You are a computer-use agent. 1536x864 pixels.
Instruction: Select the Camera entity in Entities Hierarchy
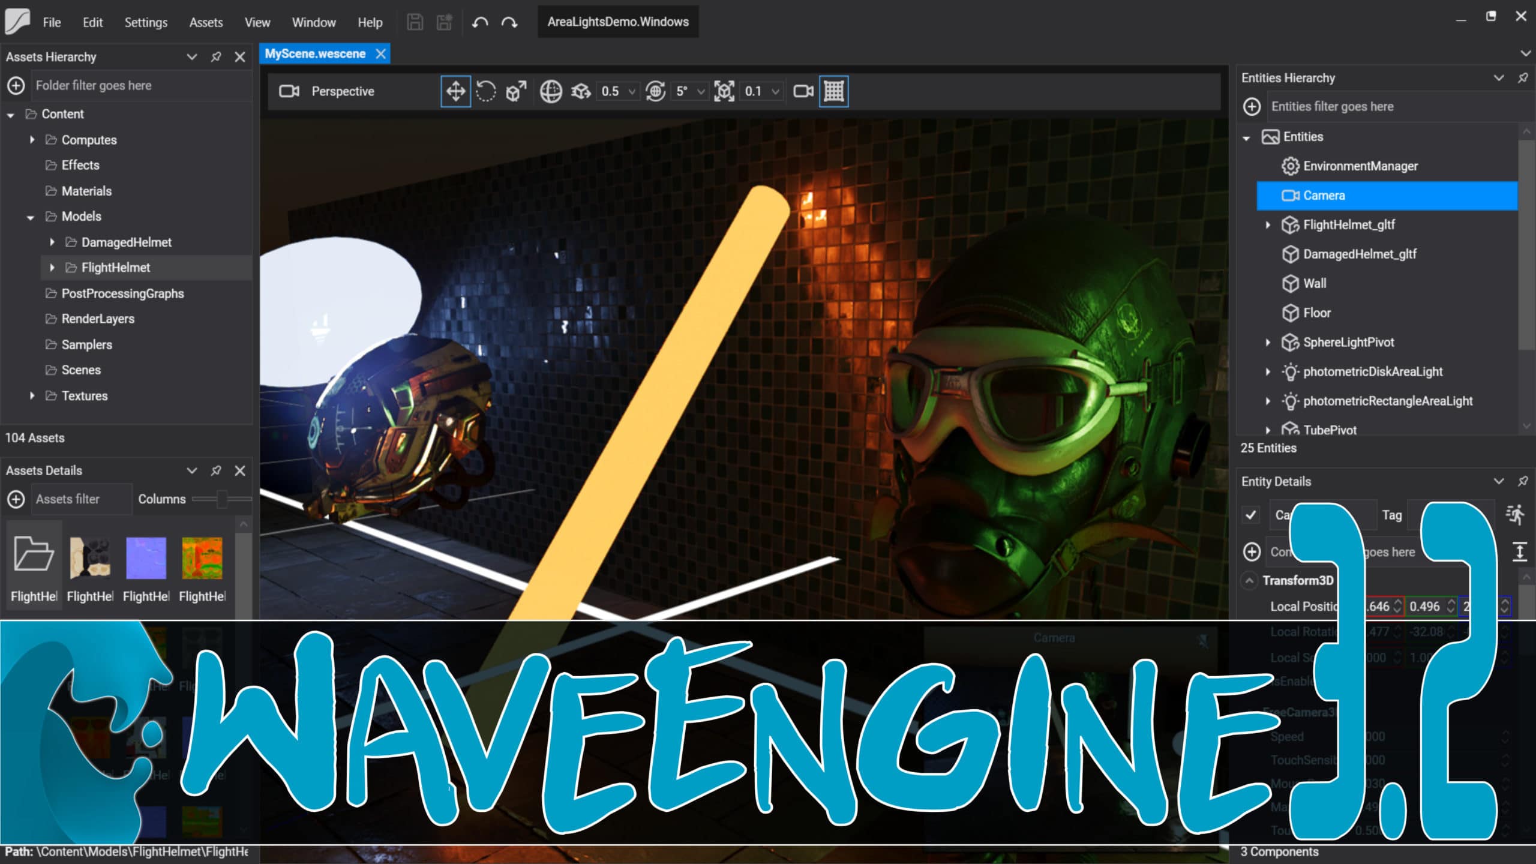1324,195
